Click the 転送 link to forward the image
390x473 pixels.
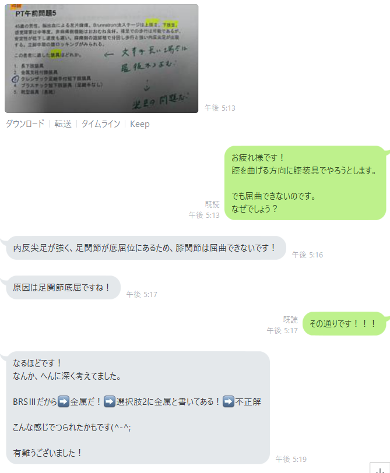[x=63, y=124]
